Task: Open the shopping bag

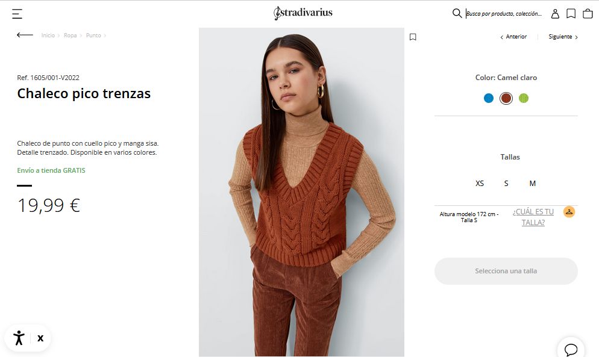Action: click(x=588, y=13)
